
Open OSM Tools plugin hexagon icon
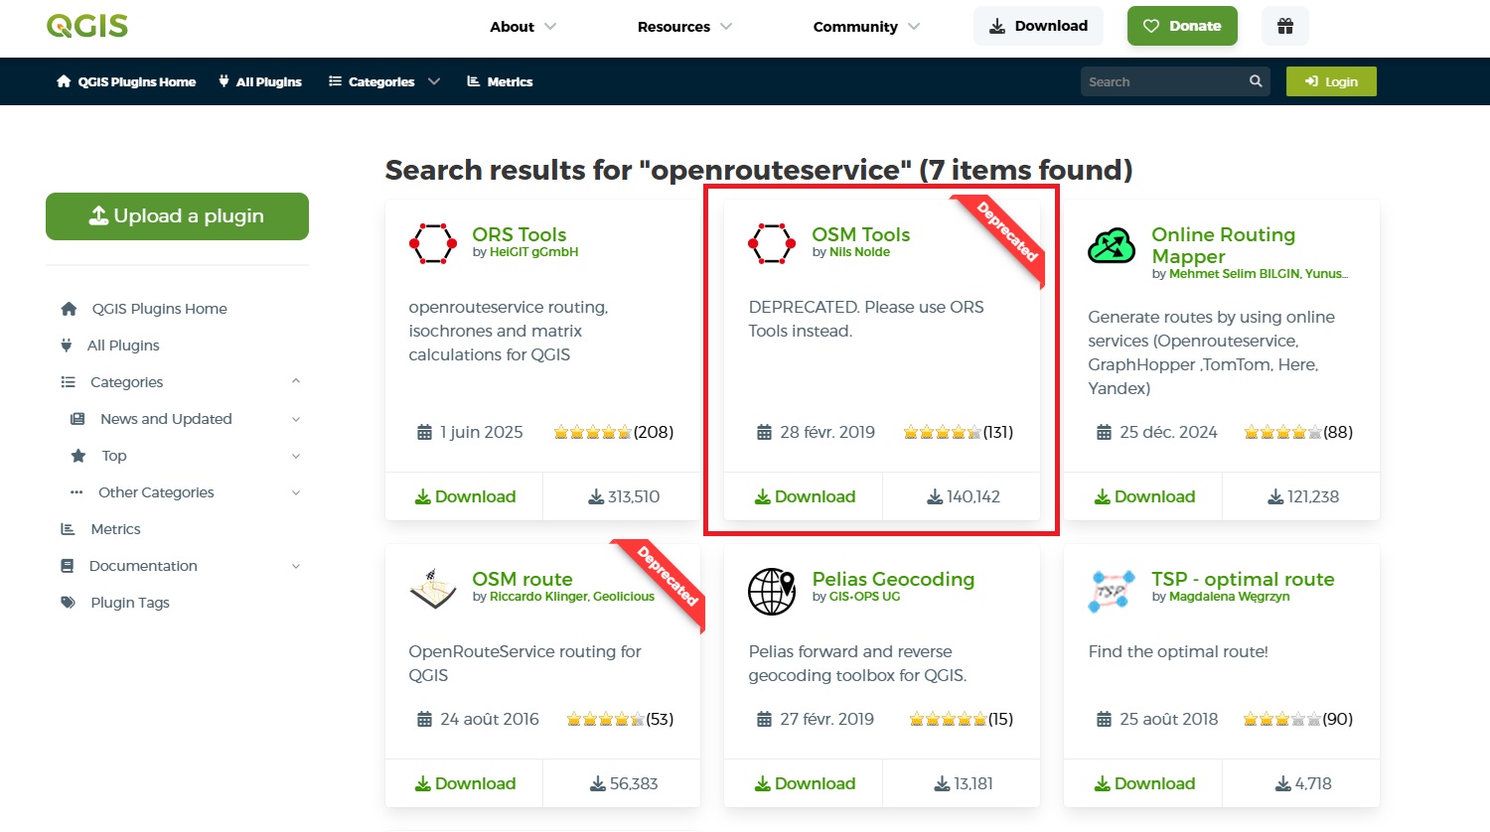pos(772,243)
